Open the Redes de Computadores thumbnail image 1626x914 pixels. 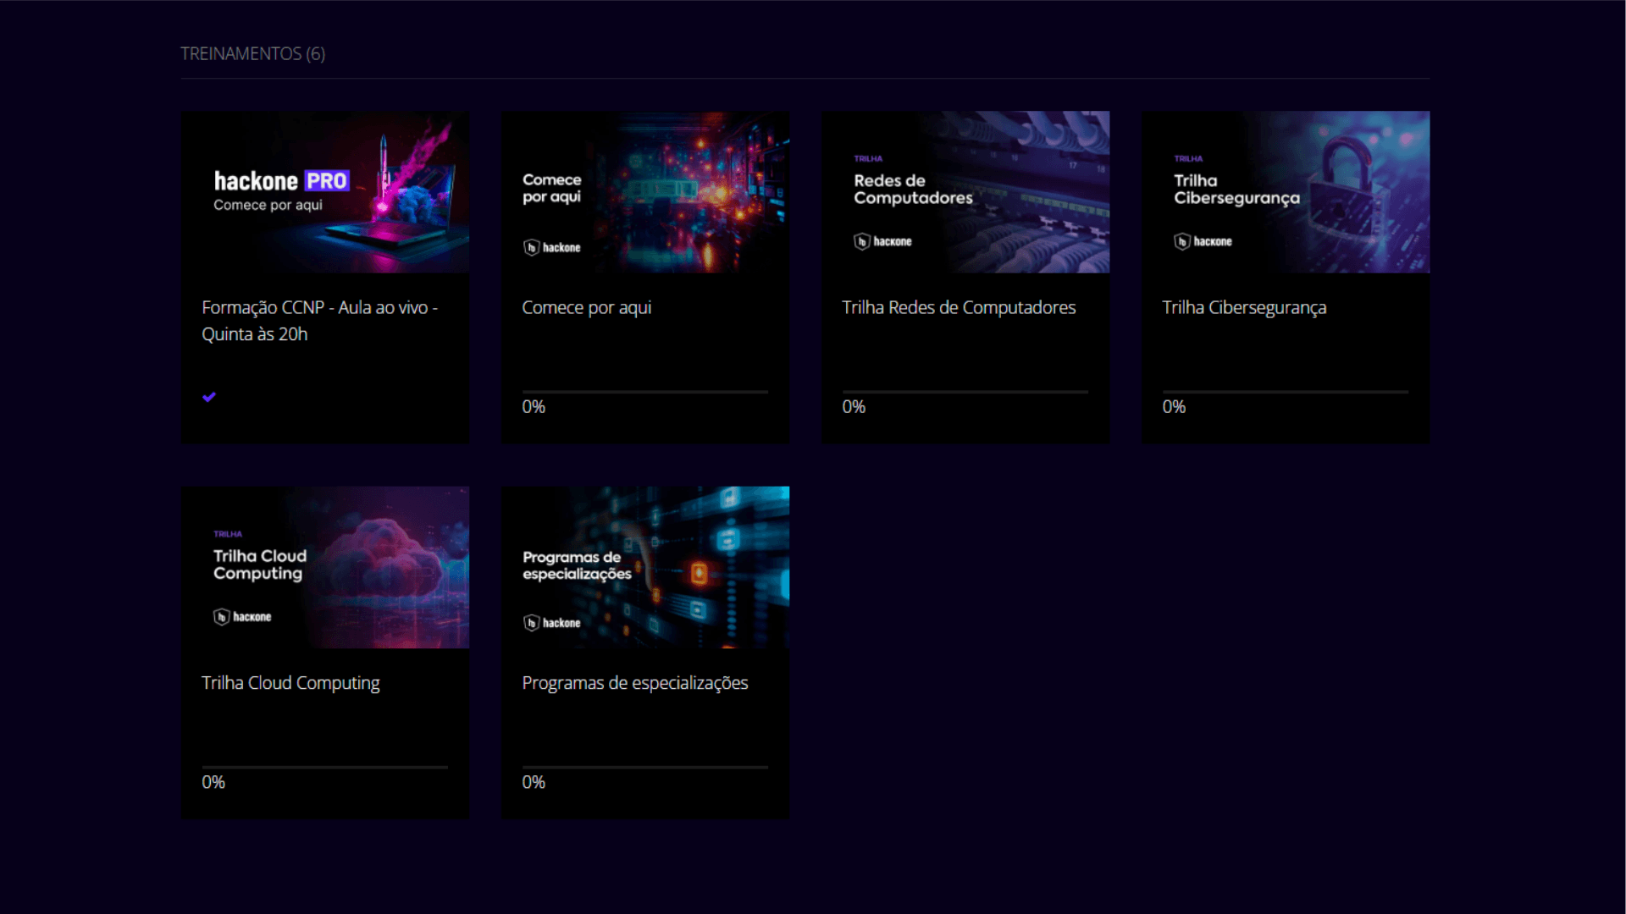[965, 192]
